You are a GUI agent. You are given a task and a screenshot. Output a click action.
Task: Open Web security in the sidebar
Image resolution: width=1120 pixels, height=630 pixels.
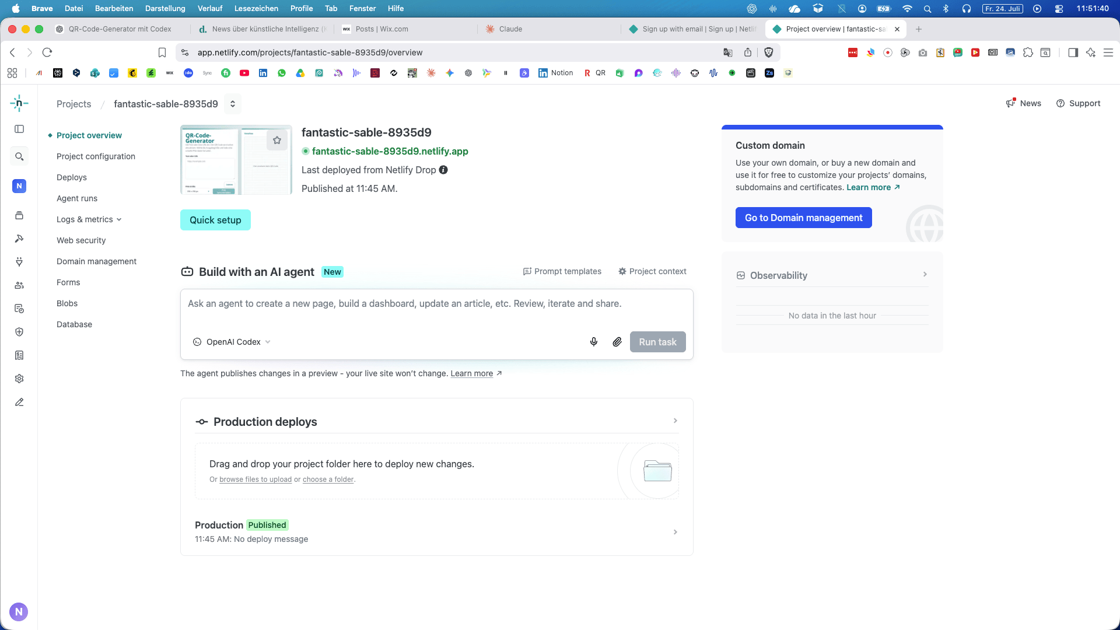point(81,240)
